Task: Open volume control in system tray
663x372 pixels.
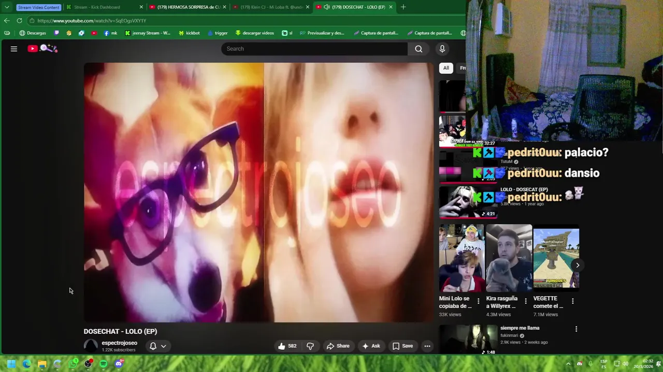Action: (625, 364)
